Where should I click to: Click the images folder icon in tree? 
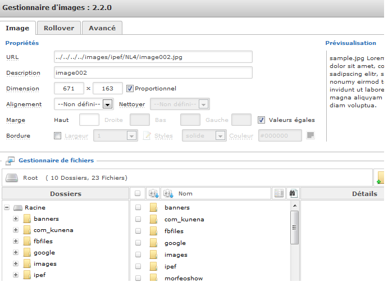click(27, 263)
